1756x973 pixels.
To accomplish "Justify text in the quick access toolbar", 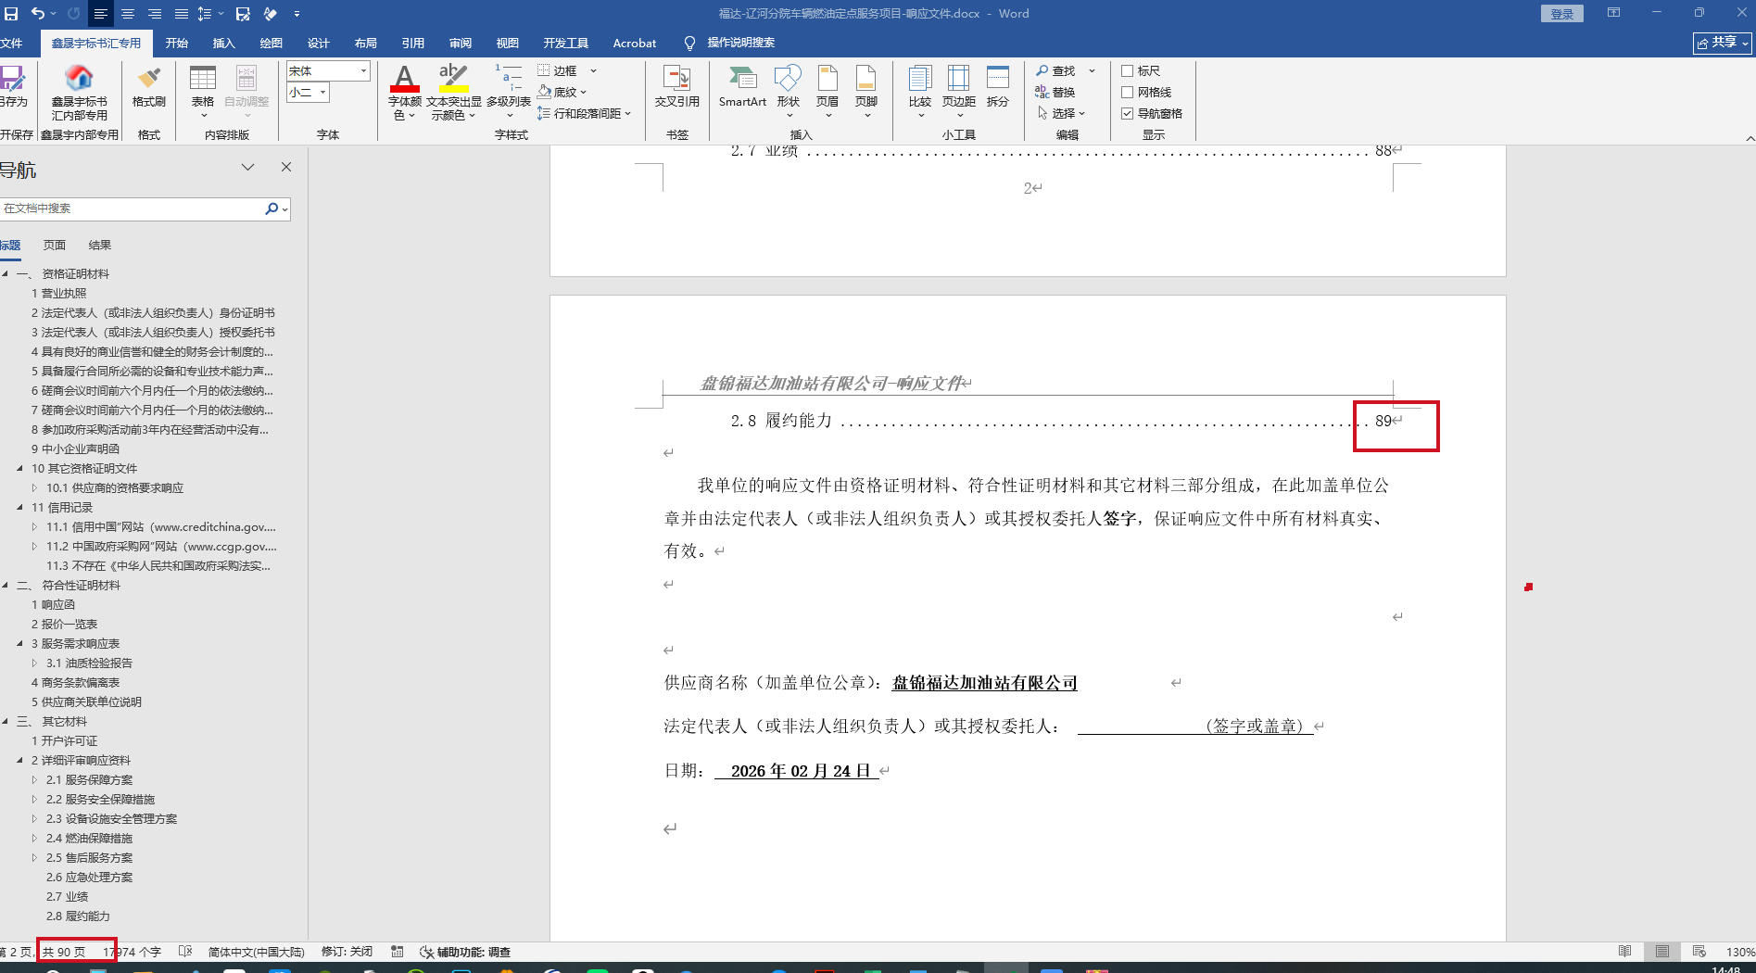I will 181,14.
